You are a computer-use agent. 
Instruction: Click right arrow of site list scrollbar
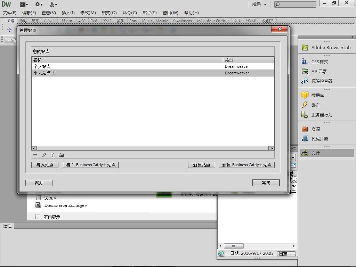point(272,148)
